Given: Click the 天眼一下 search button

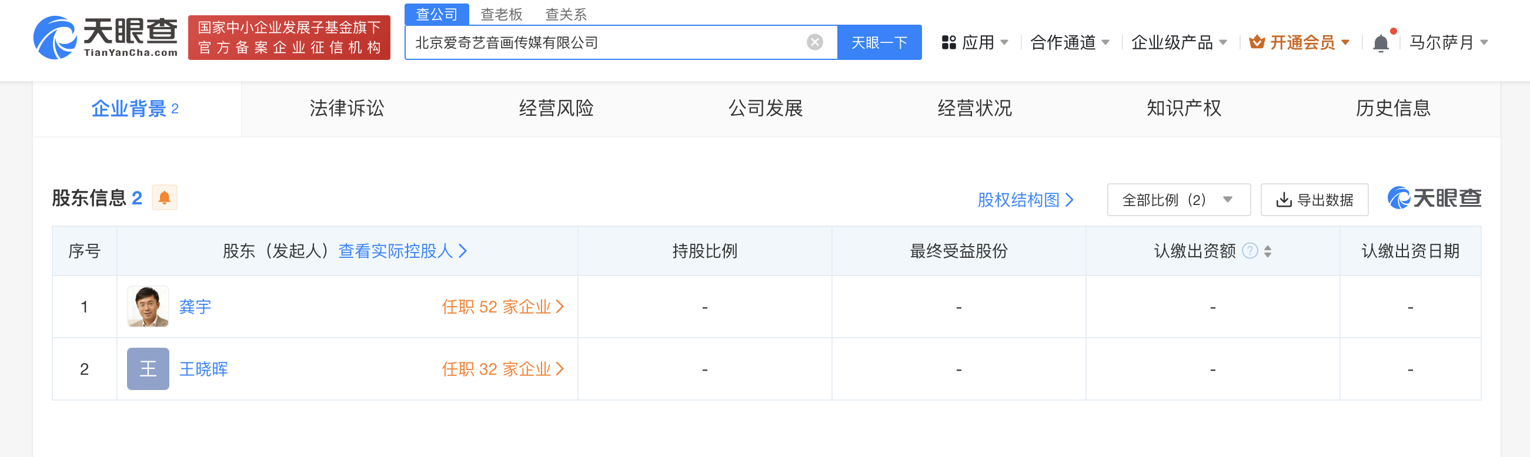Looking at the screenshot, I should click(x=879, y=42).
